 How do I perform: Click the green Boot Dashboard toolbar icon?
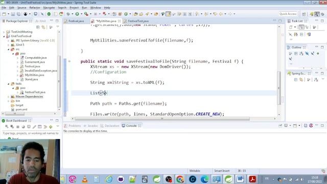(x=49, y=14)
